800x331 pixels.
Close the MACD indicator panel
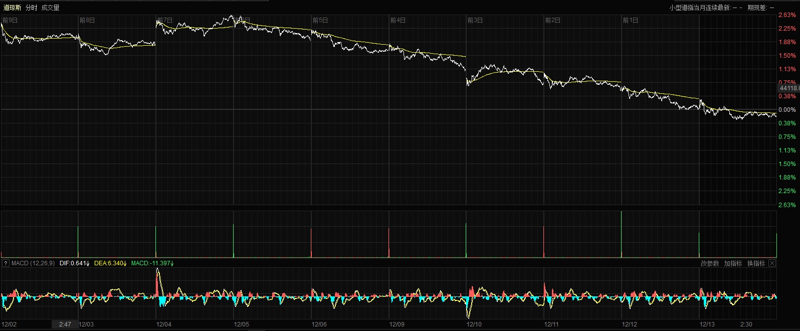[772, 263]
